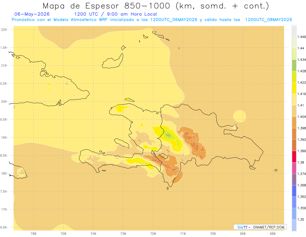Click the purple 1.368–1.374 colorbar block
Viewport: 306px width, 237px height.
[x=294, y=179]
